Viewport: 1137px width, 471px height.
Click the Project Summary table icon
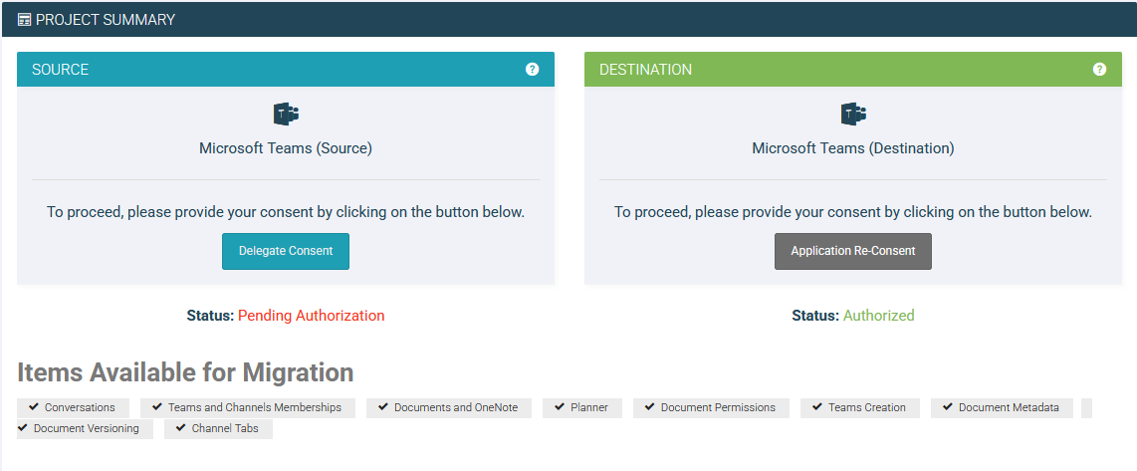(24, 20)
